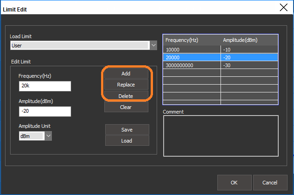Delete the selected limit point
This screenshot has width=294, height=195.
pyautogui.click(x=126, y=96)
